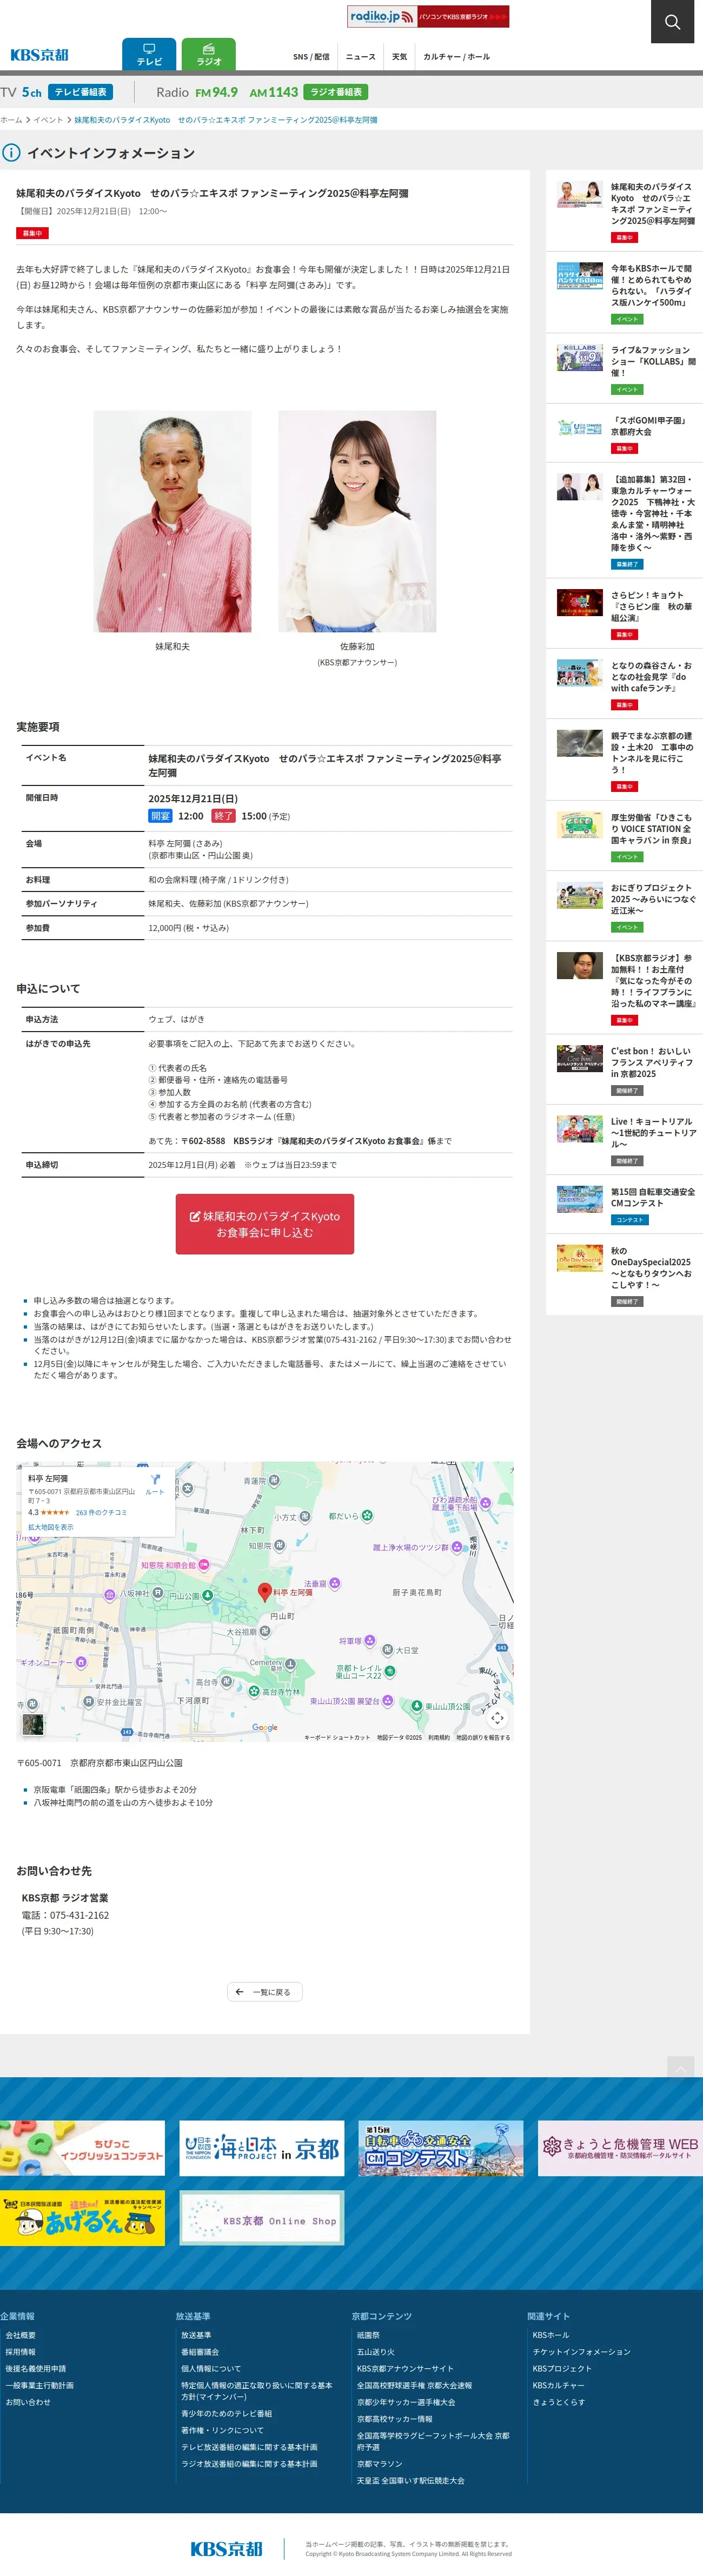Click the 高台寺竹林 marker on the map
The width and height of the screenshot is (703, 2576).
(x=254, y=1692)
